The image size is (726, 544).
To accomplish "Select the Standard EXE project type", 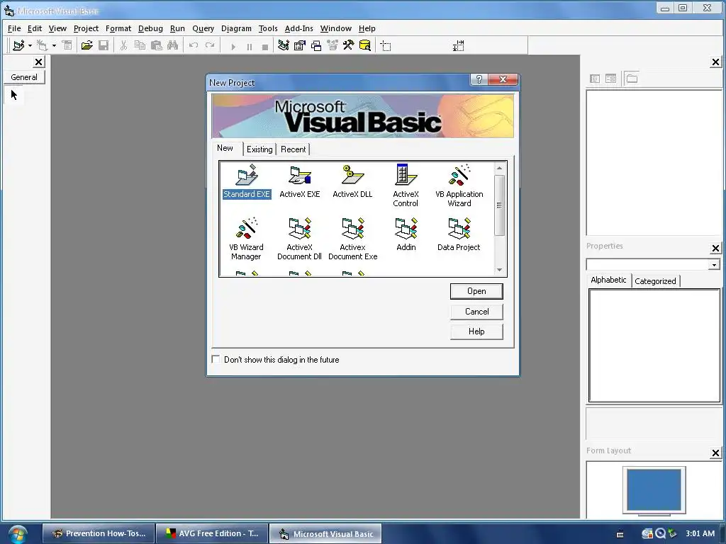I will pos(246,181).
